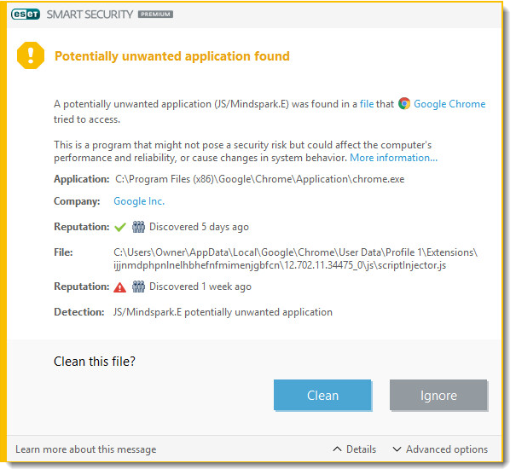Image resolution: width=516 pixels, height=475 pixels.
Task: Click the Ignore button
Action: click(438, 395)
